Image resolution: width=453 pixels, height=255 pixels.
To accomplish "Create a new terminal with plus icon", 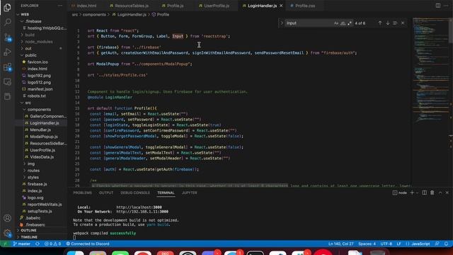I will point(412,193).
